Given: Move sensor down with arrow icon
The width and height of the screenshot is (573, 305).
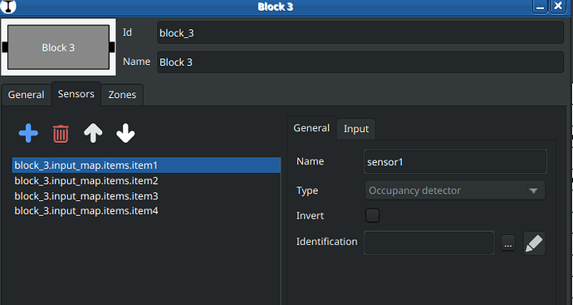Looking at the screenshot, I should click(125, 133).
